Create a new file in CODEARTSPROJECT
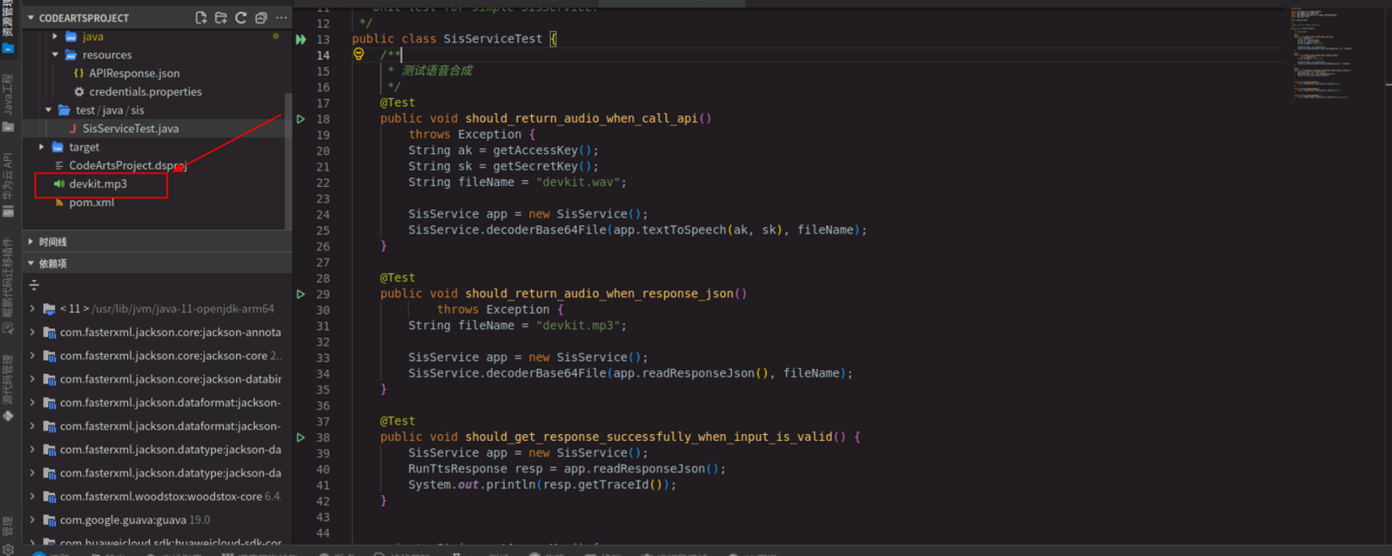The image size is (1392, 556). (201, 18)
